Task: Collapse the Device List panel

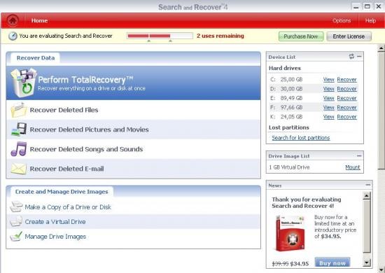Action: tap(359, 57)
